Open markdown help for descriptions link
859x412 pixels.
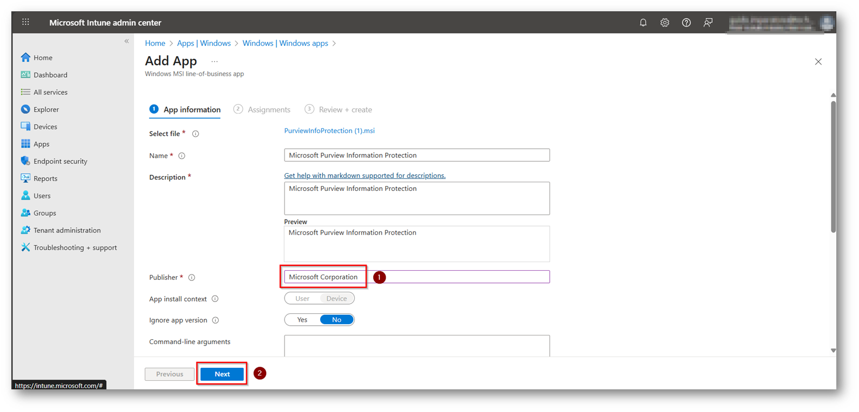tap(365, 175)
